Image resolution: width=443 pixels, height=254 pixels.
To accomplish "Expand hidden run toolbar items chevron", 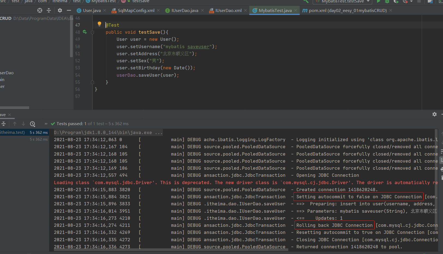I will click(x=46, y=124).
